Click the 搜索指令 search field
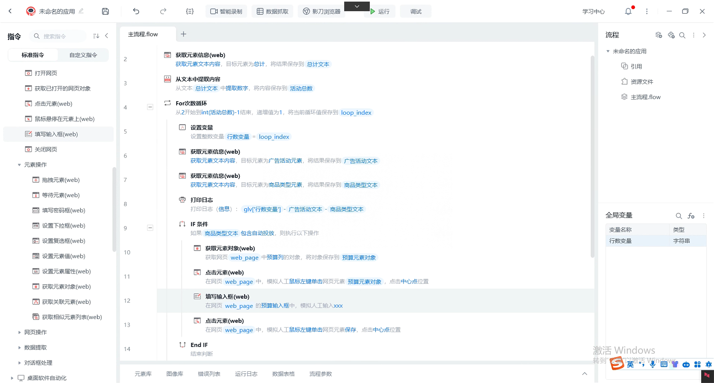Screen dimensions: 714x383 click(58, 36)
